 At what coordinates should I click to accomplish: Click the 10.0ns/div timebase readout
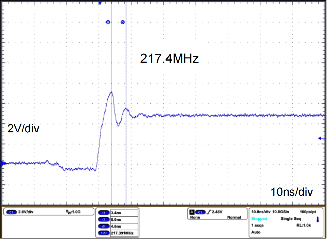261,212
